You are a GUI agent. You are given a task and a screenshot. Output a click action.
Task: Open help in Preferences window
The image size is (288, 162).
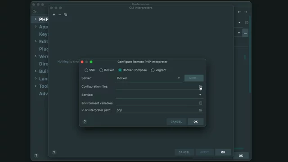[36, 156]
